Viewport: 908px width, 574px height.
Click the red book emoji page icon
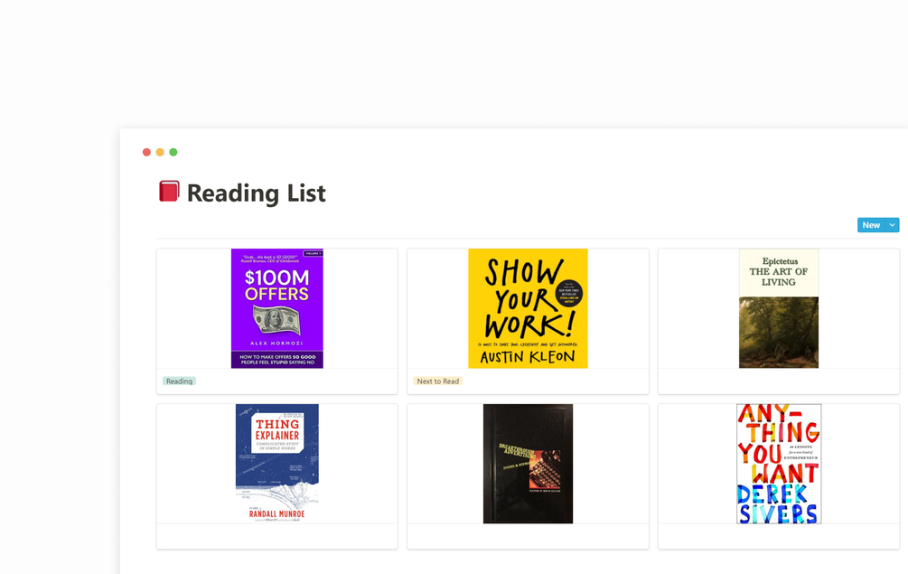point(169,191)
